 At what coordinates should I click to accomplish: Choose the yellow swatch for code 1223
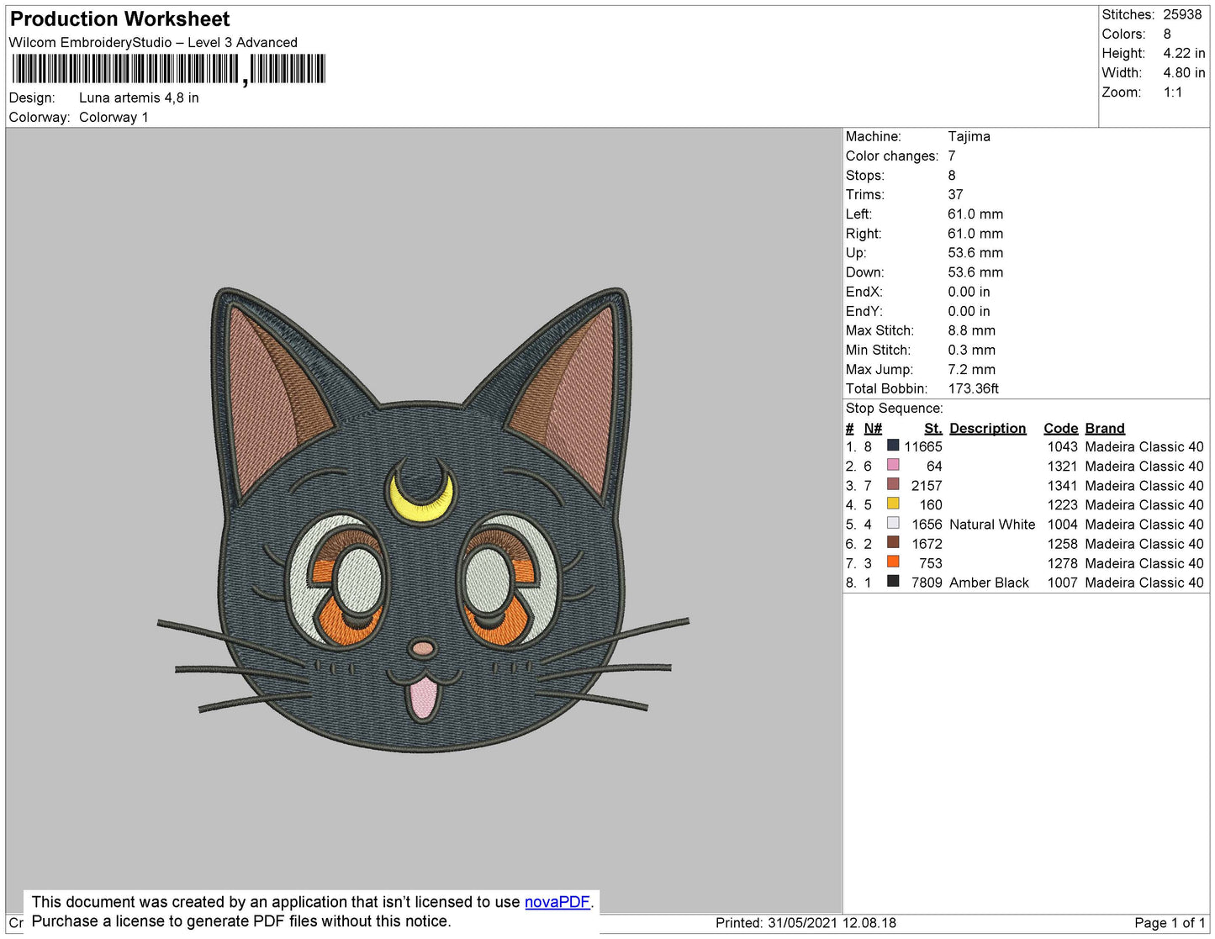893,504
